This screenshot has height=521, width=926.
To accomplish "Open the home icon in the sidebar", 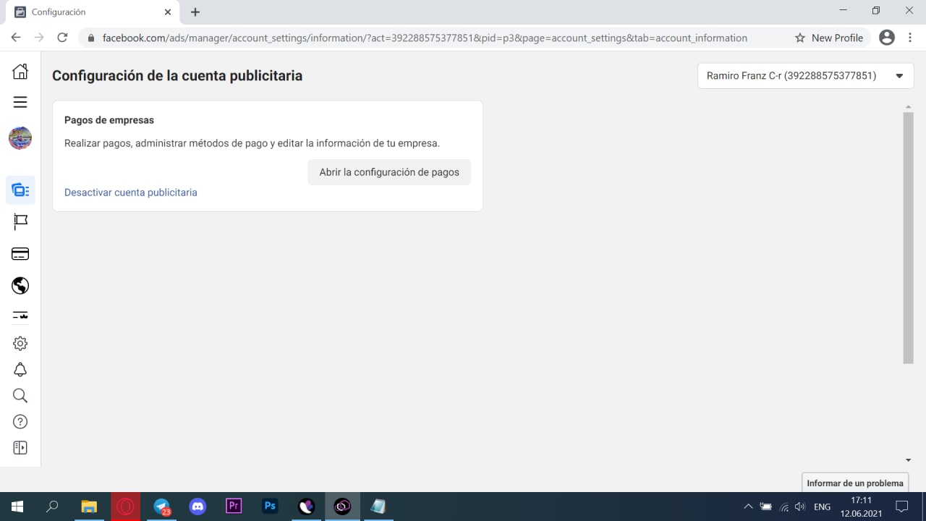I will click(x=20, y=71).
